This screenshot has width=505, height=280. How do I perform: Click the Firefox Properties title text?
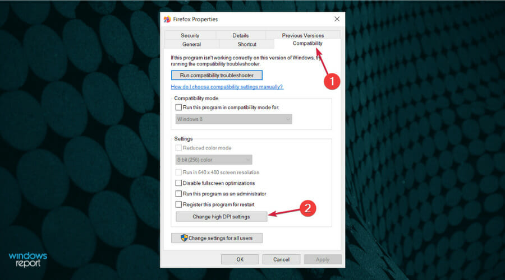pyautogui.click(x=195, y=19)
